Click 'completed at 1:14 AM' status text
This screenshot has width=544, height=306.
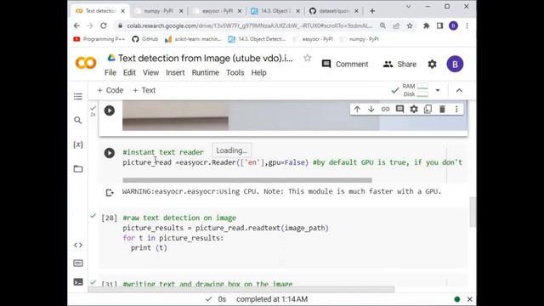tap(272, 299)
